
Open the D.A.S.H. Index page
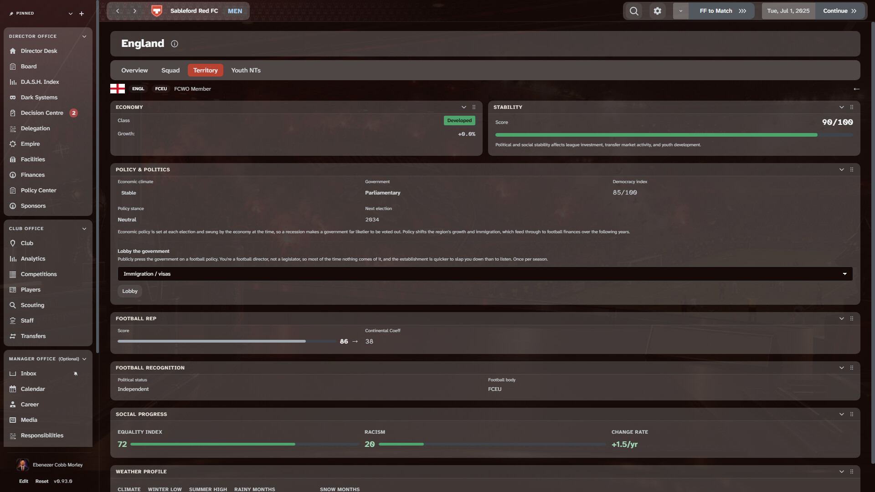pyautogui.click(x=47, y=82)
